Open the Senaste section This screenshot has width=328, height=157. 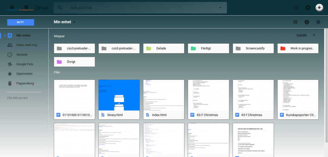click(22, 55)
